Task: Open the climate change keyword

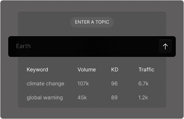Action: click(x=46, y=84)
